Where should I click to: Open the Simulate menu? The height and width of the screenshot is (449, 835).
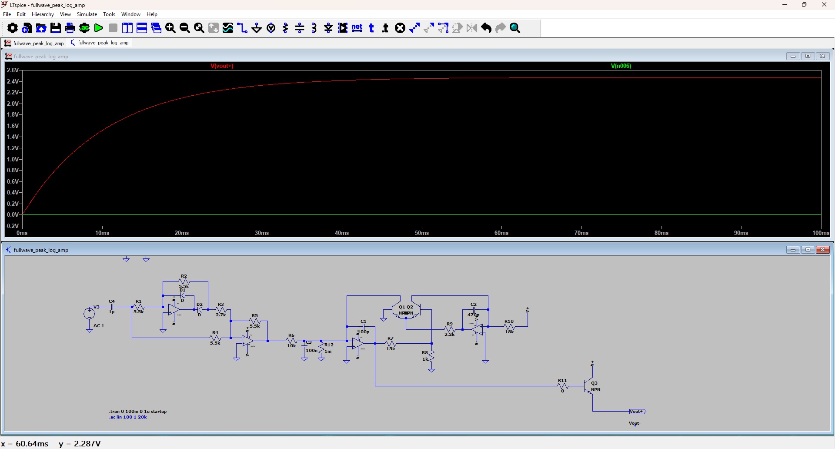[x=87, y=14]
